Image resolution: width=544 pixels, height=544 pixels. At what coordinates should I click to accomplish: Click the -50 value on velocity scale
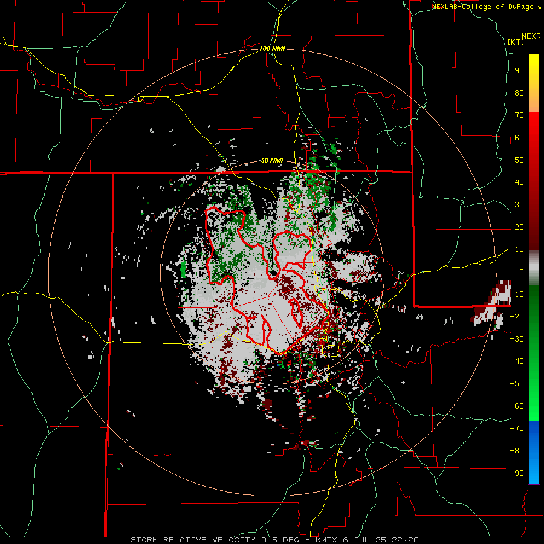coord(517,384)
